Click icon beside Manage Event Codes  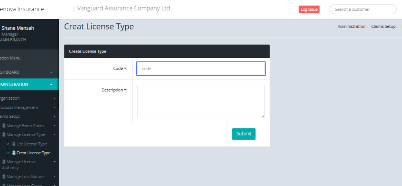coord(4,126)
